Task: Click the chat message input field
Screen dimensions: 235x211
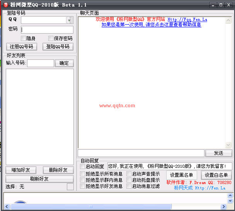Action: (x=141, y=153)
